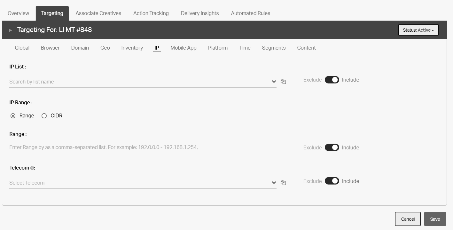Image resolution: width=453 pixels, height=230 pixels.
Task: Select the CIDR radio button
Action: (44, 116)
